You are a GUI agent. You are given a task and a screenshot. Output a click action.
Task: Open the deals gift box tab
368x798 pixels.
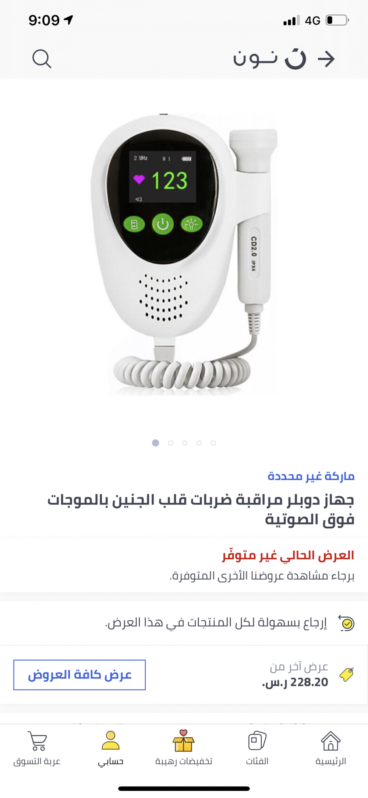[x=184, y=741]
